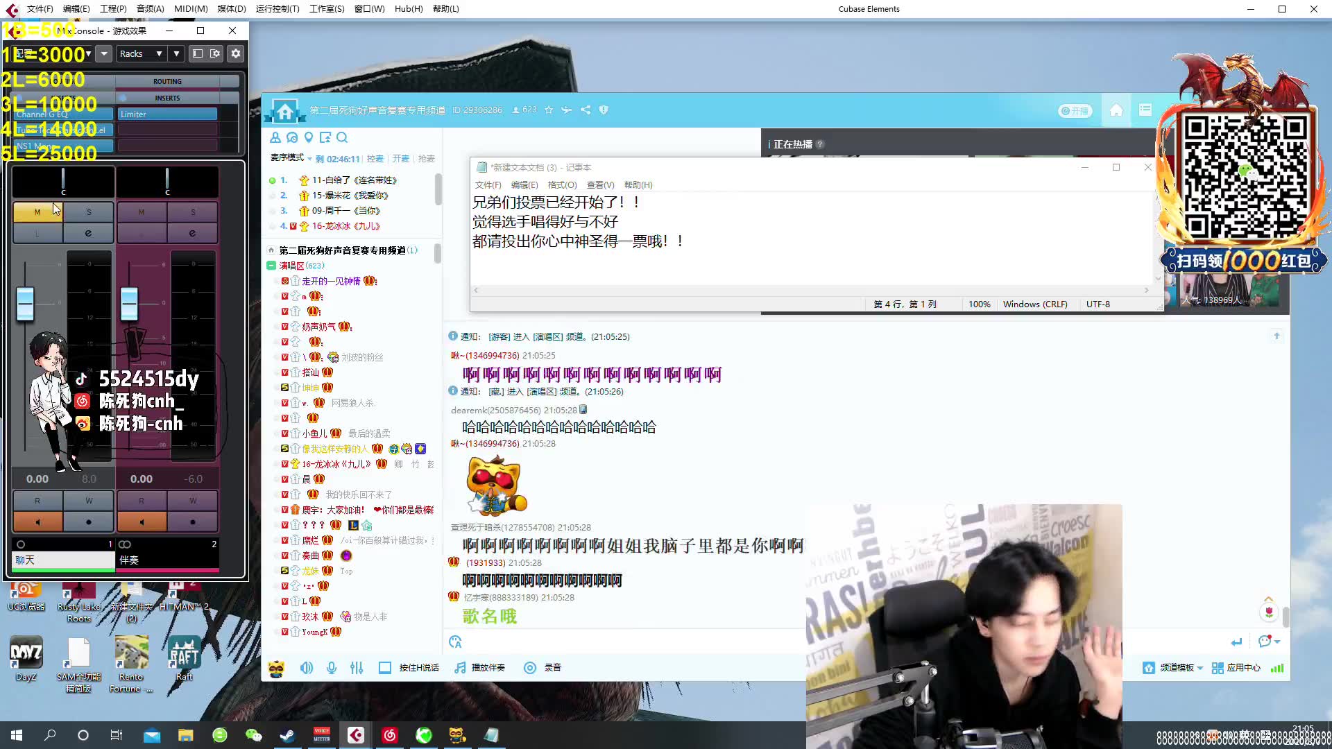Viewport: 1332px width, 749px height.
Task: Open rack settings arrow next to Racks
Action: (176, 53)
